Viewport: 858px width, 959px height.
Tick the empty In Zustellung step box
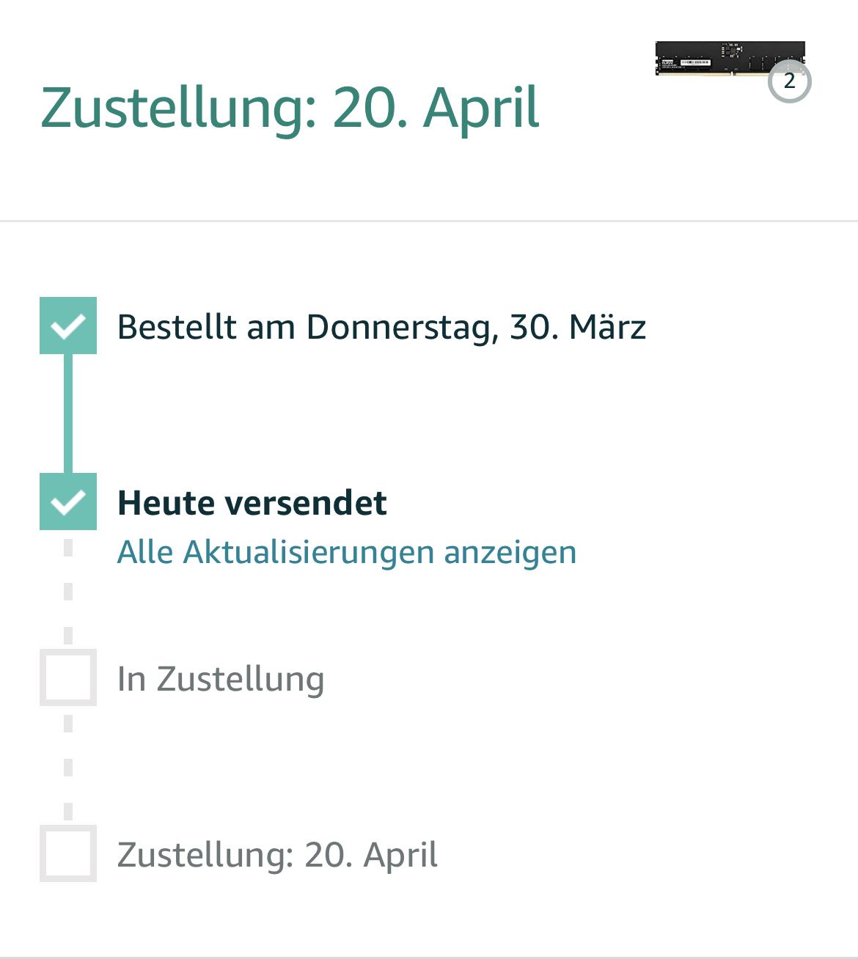[67, 677]
